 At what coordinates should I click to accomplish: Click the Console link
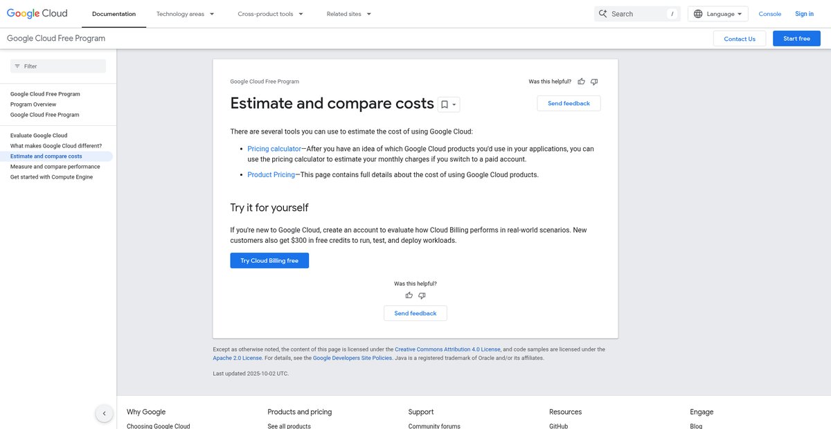pyautogui.click(x=770, y=14)
